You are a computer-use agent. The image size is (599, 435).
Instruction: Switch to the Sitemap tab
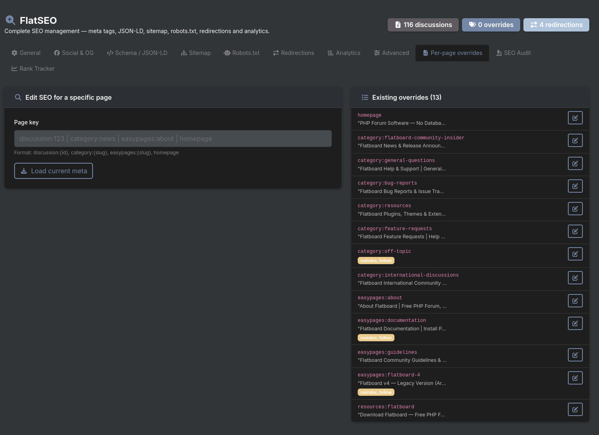pos(196,53)
